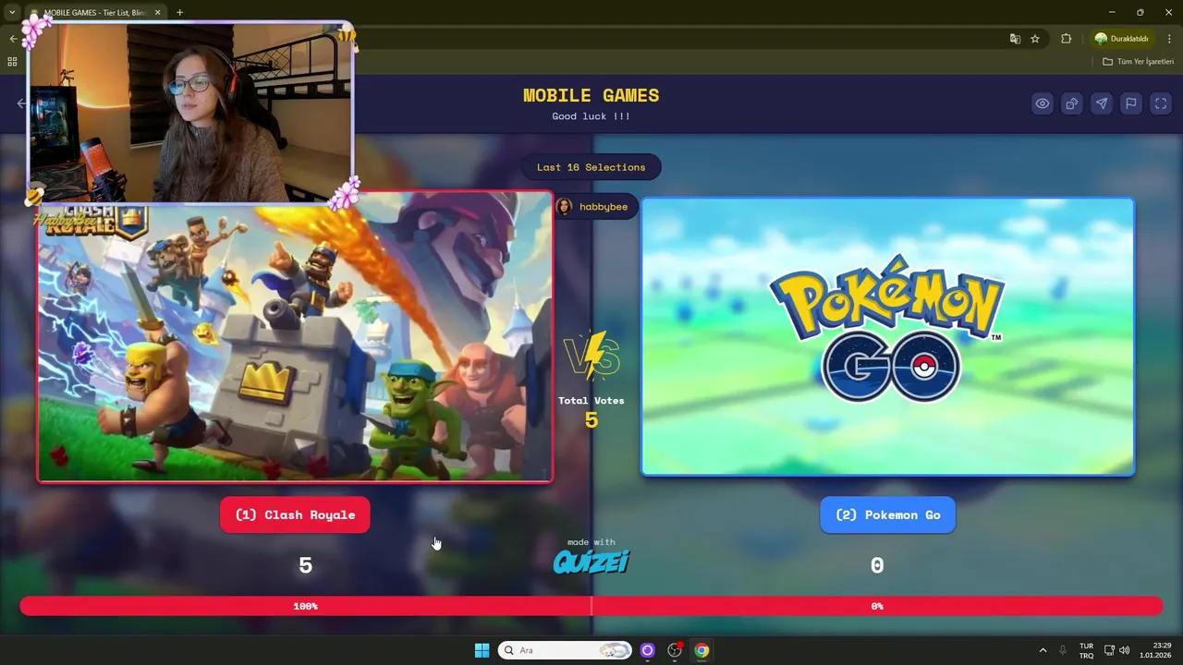This screenshot has height=665, width=1183.
Task: Expand the Chrome tab search dropdown
Action: coord(12,13)
